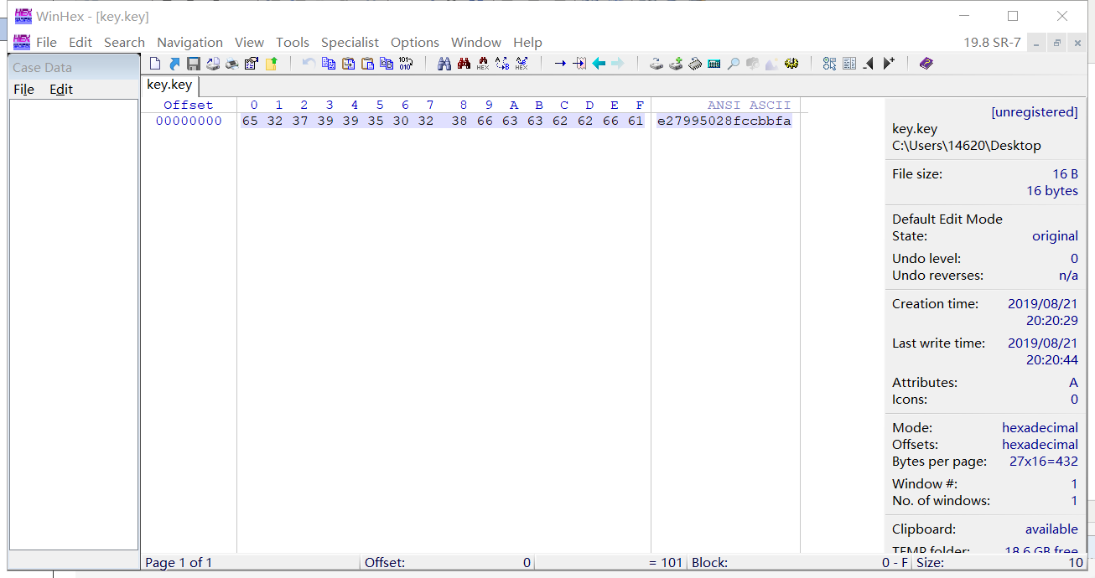The width and height of the screenshot is (1095, 578).
Task: Open the Go To Offset arrow icon
Action: [559, 64]
